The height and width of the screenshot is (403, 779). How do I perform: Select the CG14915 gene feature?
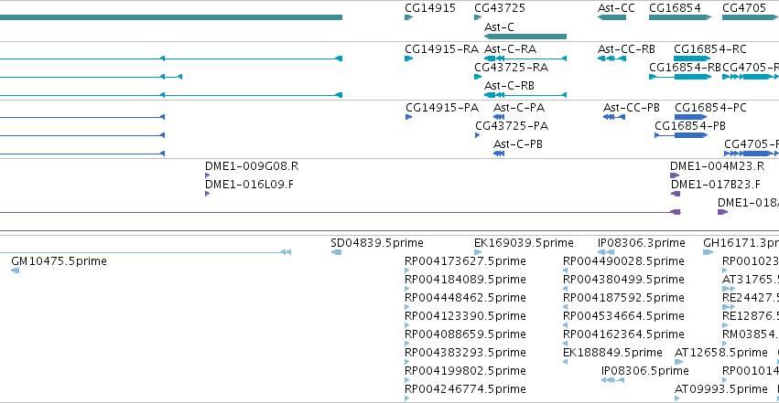pos(408,17)
